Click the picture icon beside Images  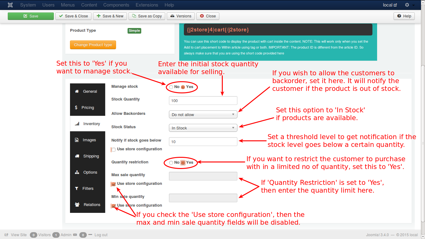pyautogui.click(x=77, y=140)
